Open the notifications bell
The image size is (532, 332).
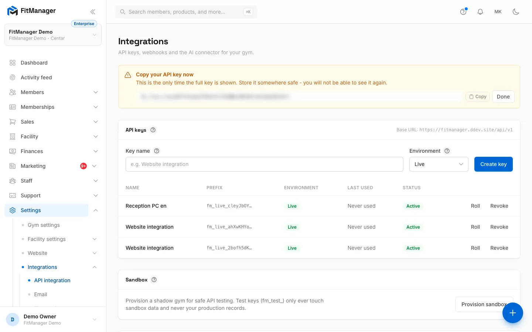click(480, 12)
